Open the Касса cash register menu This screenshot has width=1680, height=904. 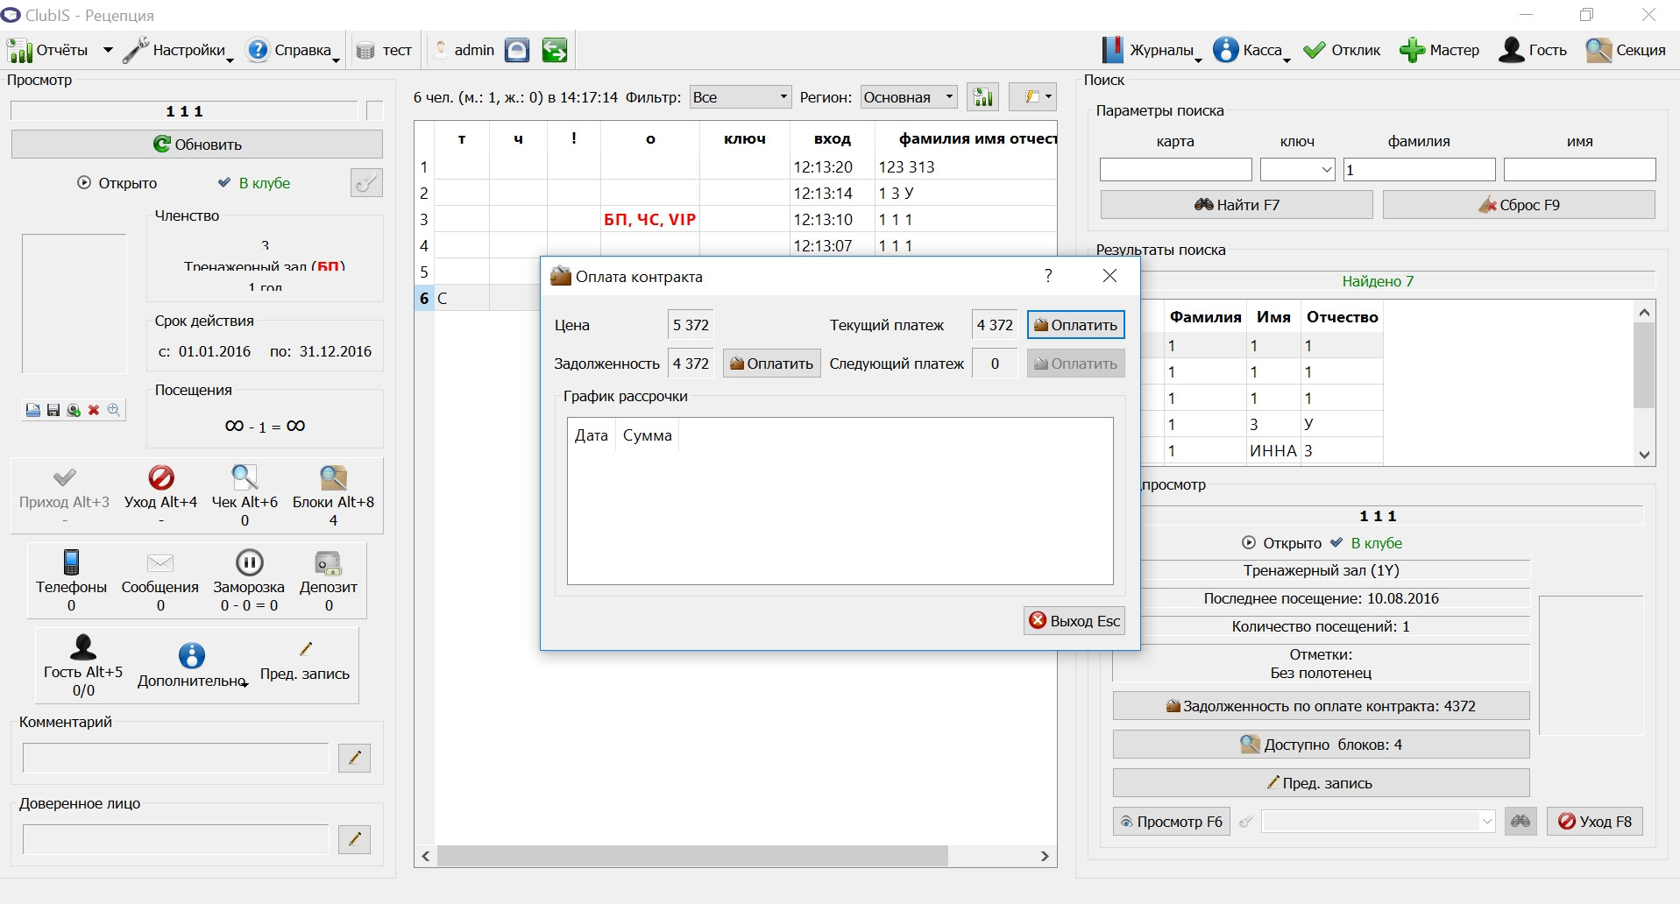click(1251, 50)
